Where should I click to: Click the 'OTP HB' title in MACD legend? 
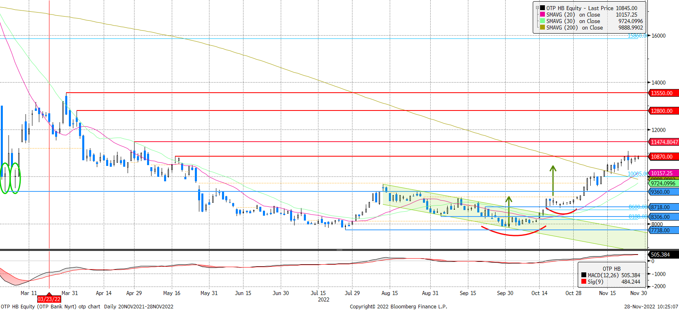[611, 269]
